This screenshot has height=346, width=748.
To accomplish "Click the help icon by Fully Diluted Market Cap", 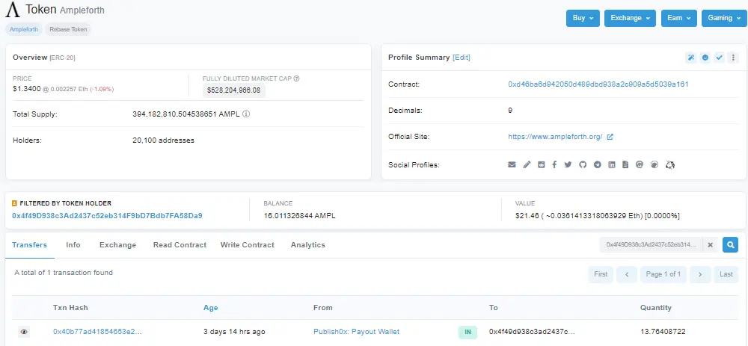I will [x=297, y=78].
